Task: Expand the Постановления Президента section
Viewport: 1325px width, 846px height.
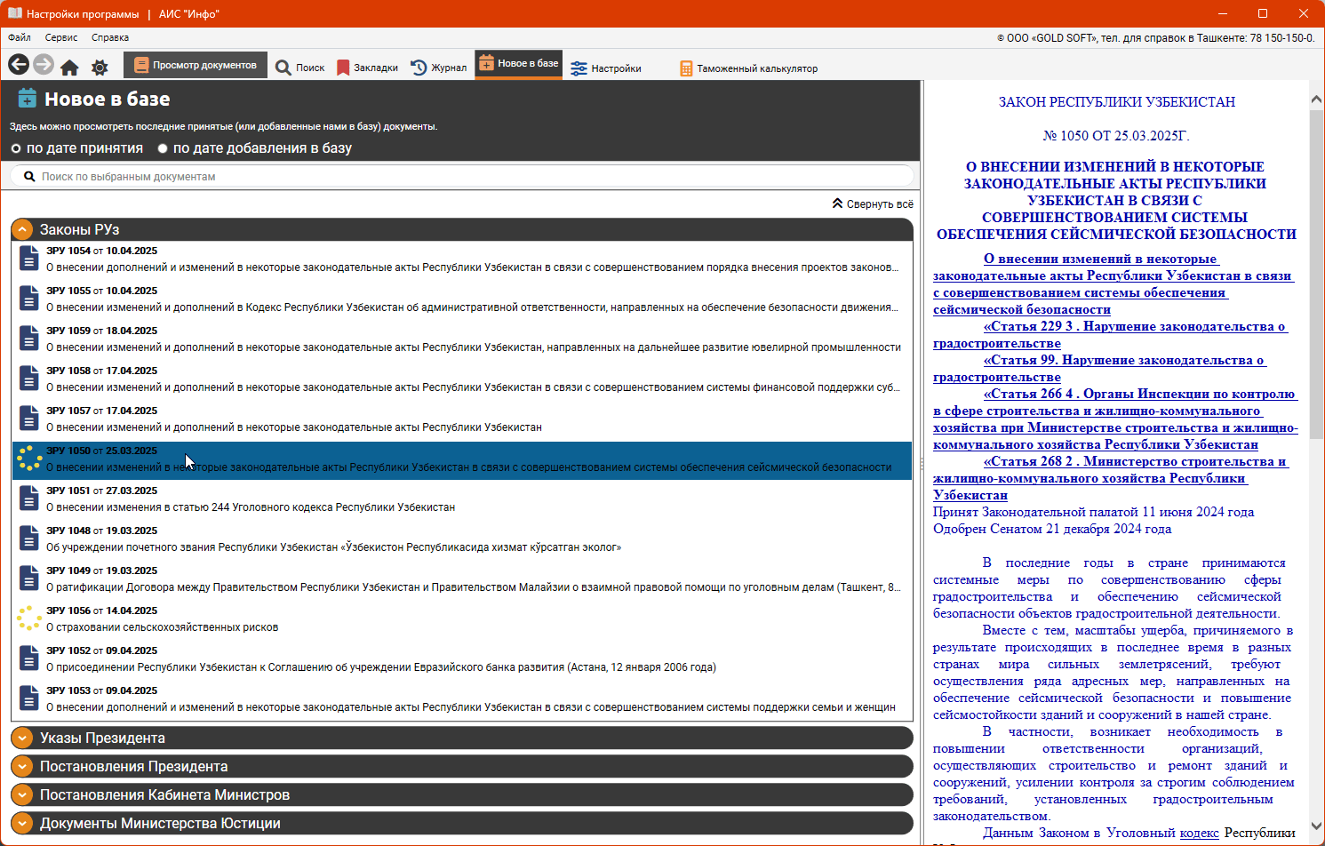Action: tap(462, 766)
